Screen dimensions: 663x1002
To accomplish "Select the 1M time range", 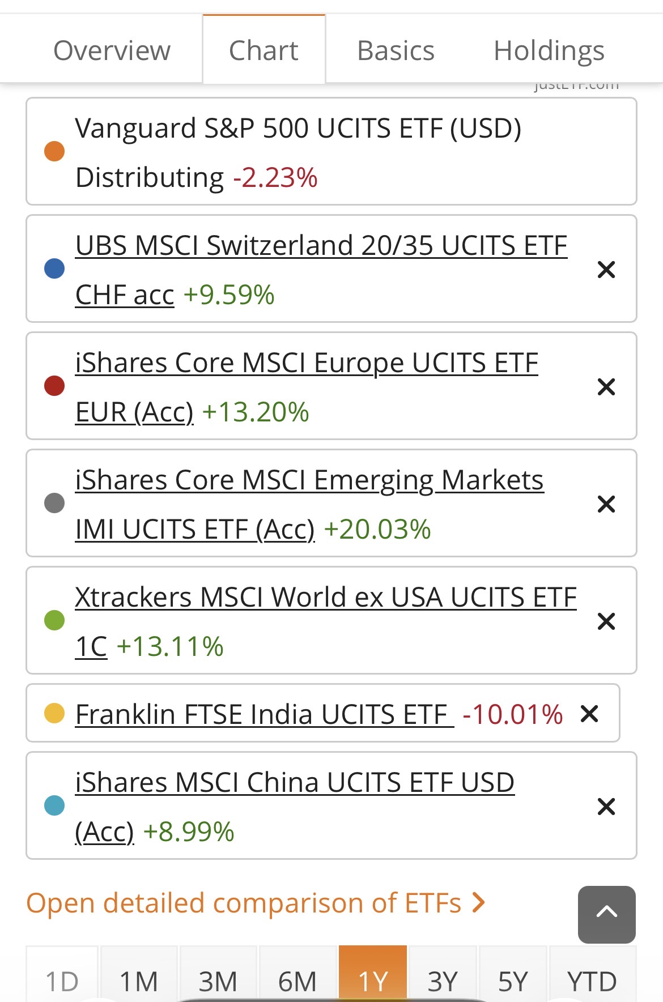I will [139, 980].
